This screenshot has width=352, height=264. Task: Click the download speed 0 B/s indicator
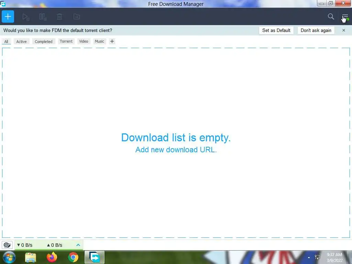(x=25, y=245)
